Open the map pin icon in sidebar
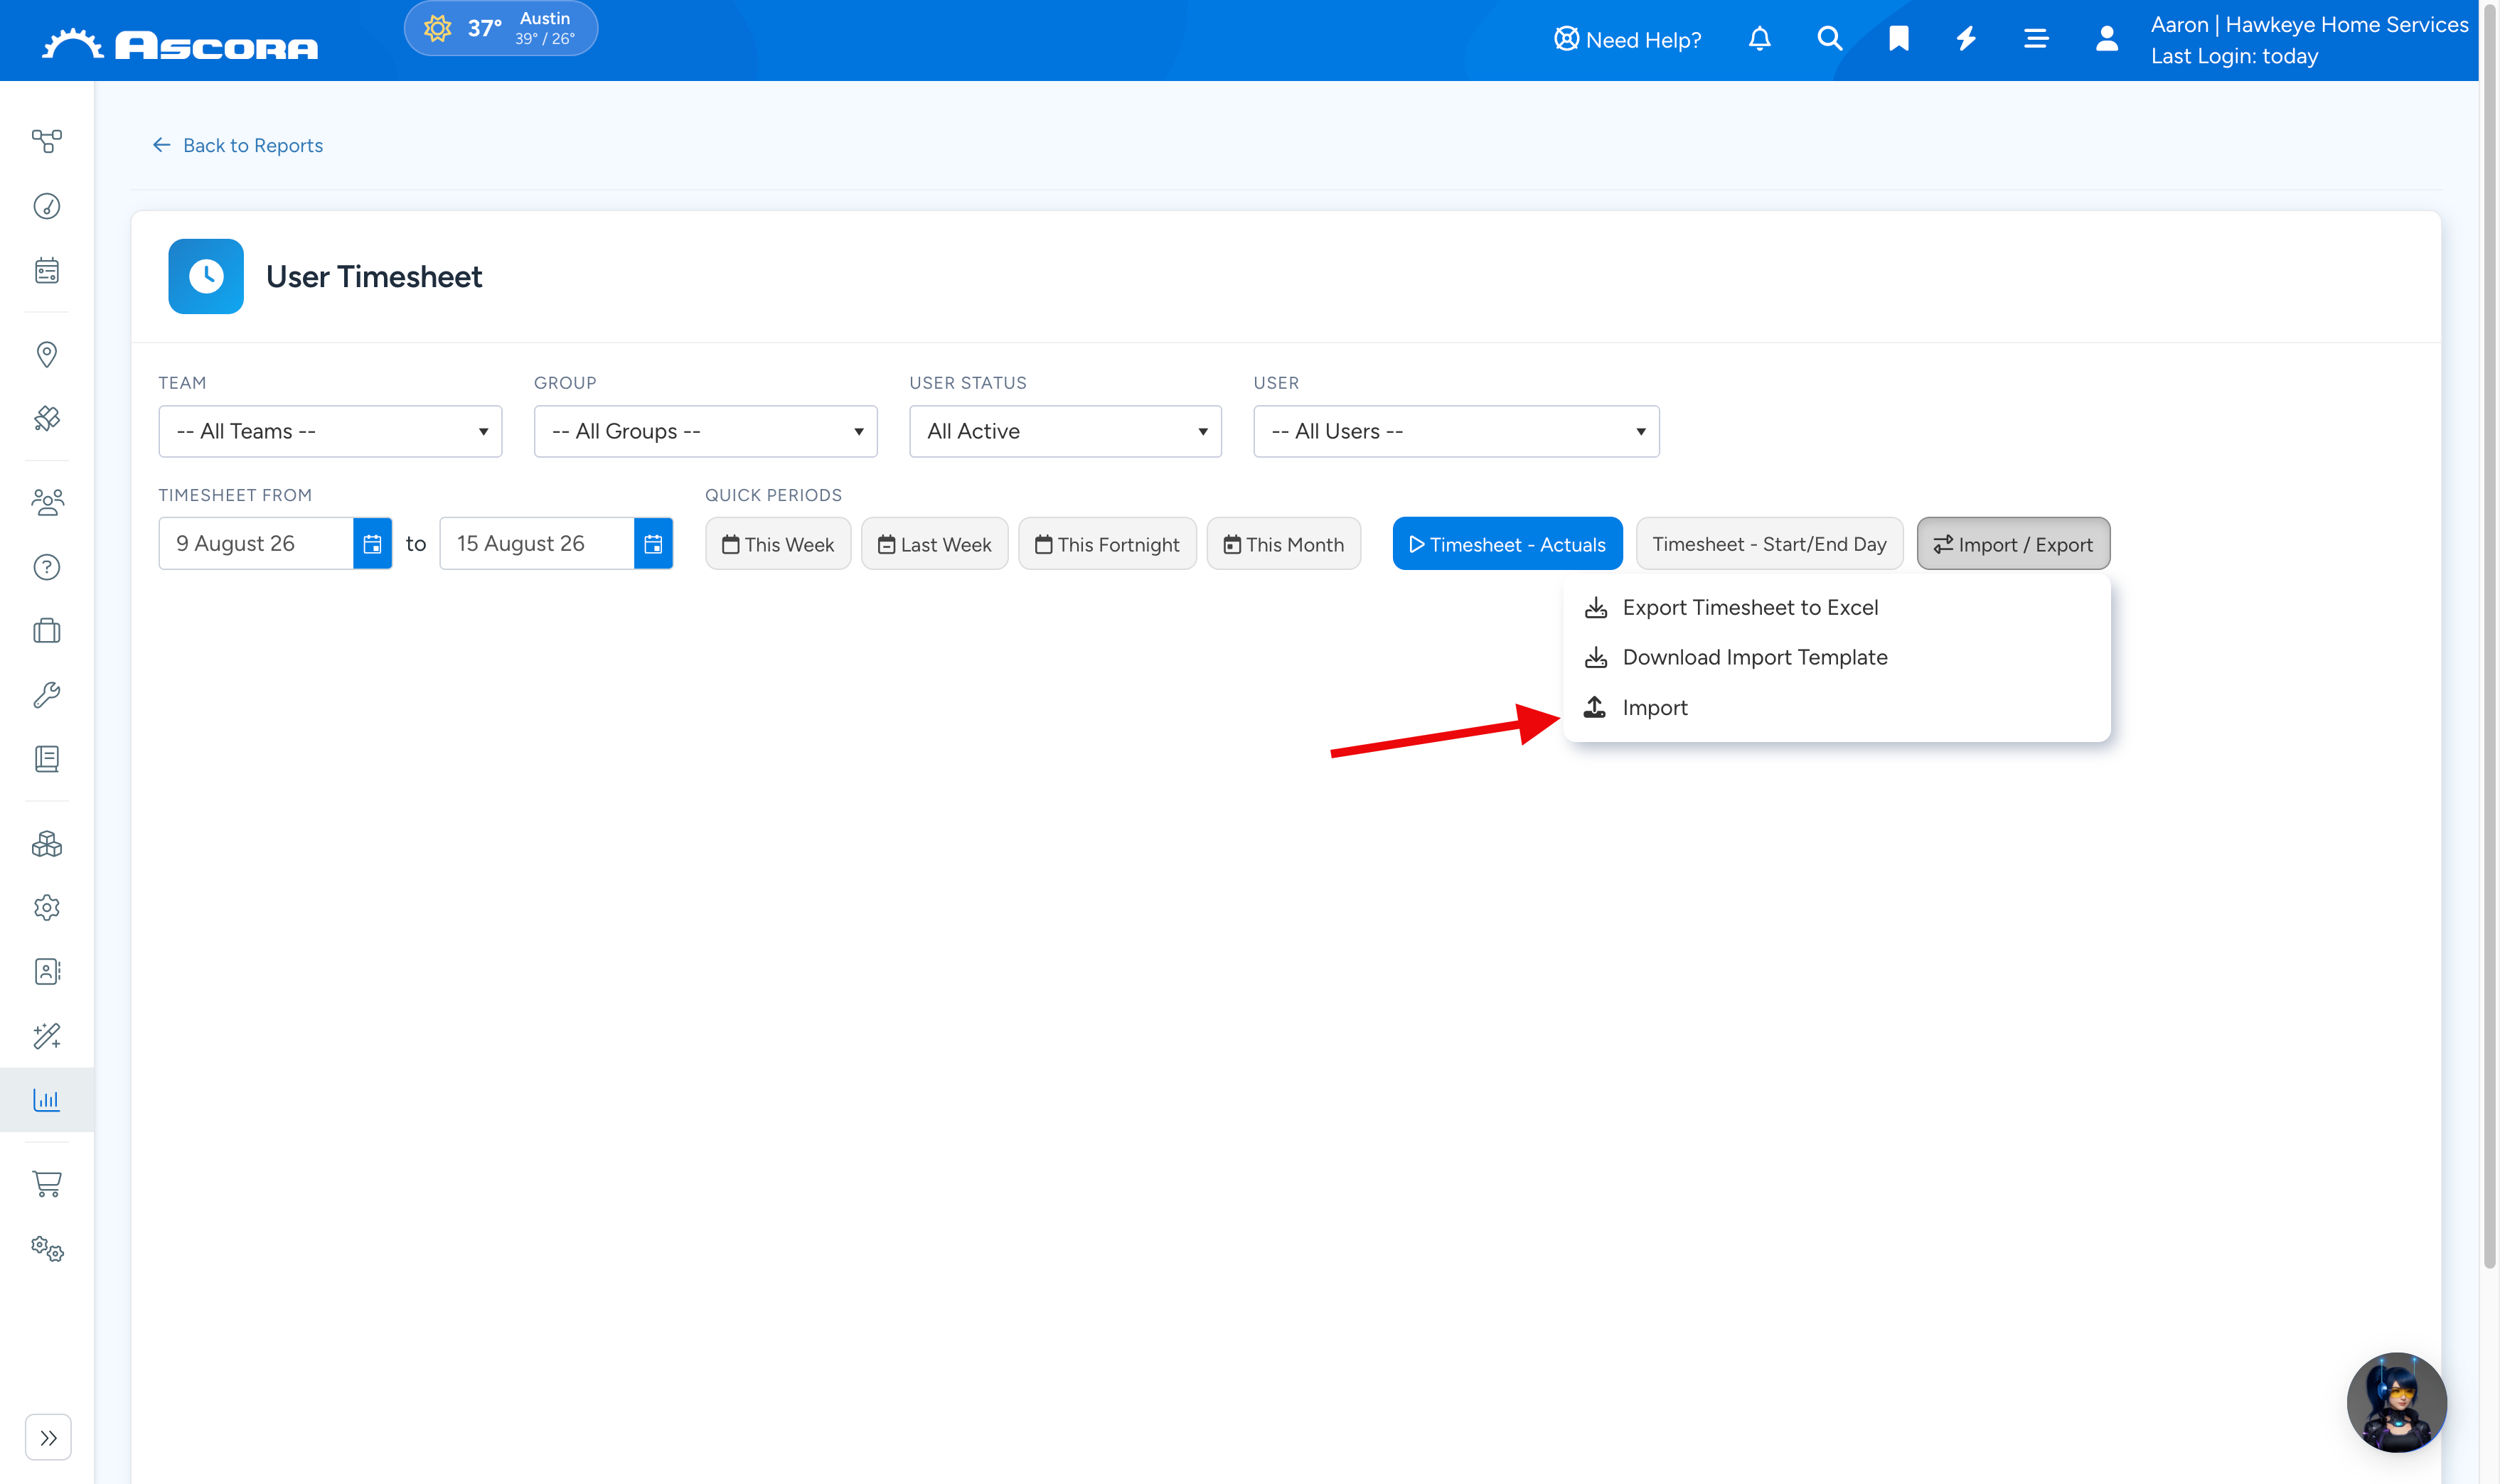Screen dimensions: 2500x1484 [47, 354]
